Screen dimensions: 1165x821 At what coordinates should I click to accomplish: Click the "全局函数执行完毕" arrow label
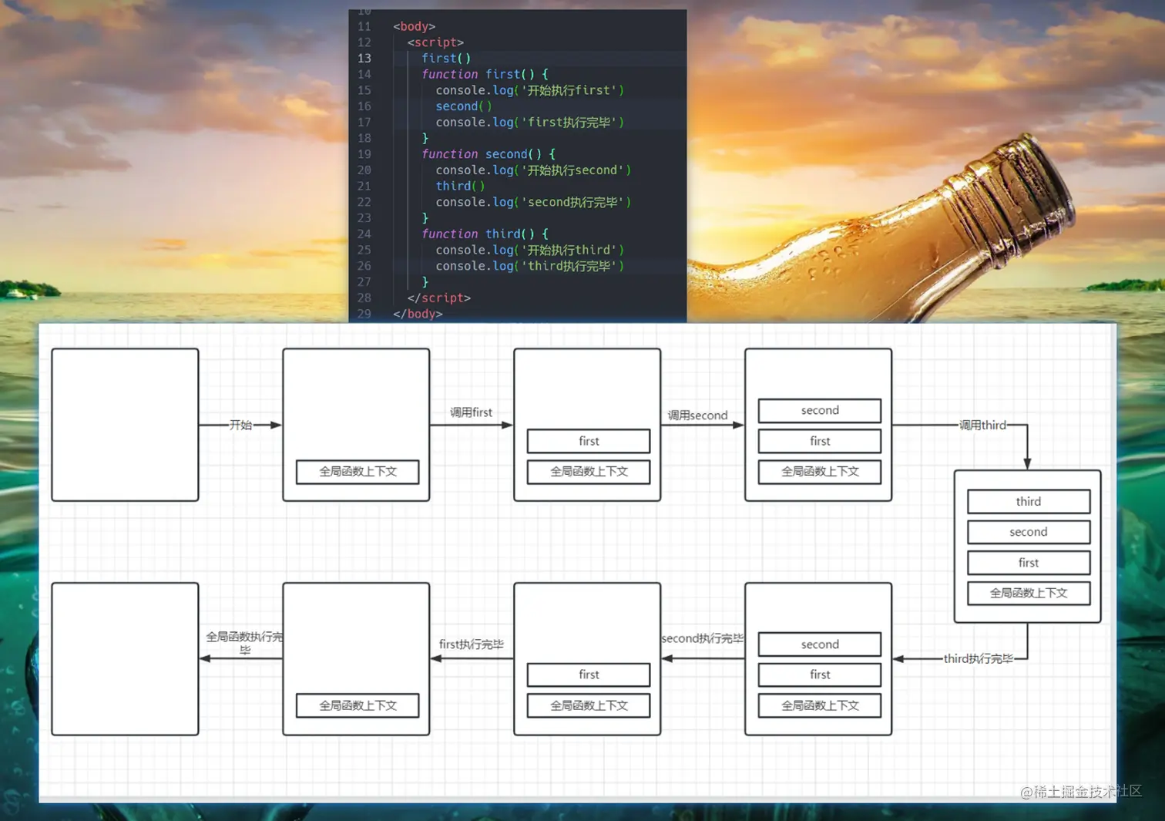244,643
